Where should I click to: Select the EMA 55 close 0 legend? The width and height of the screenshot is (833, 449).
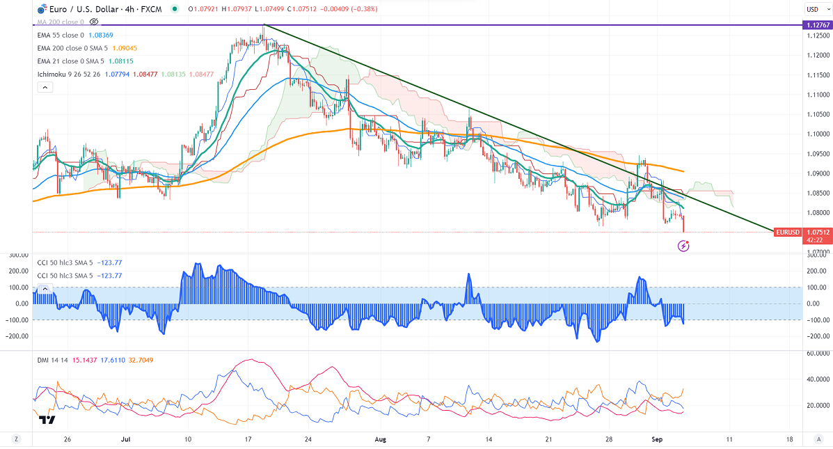(61, 35)
